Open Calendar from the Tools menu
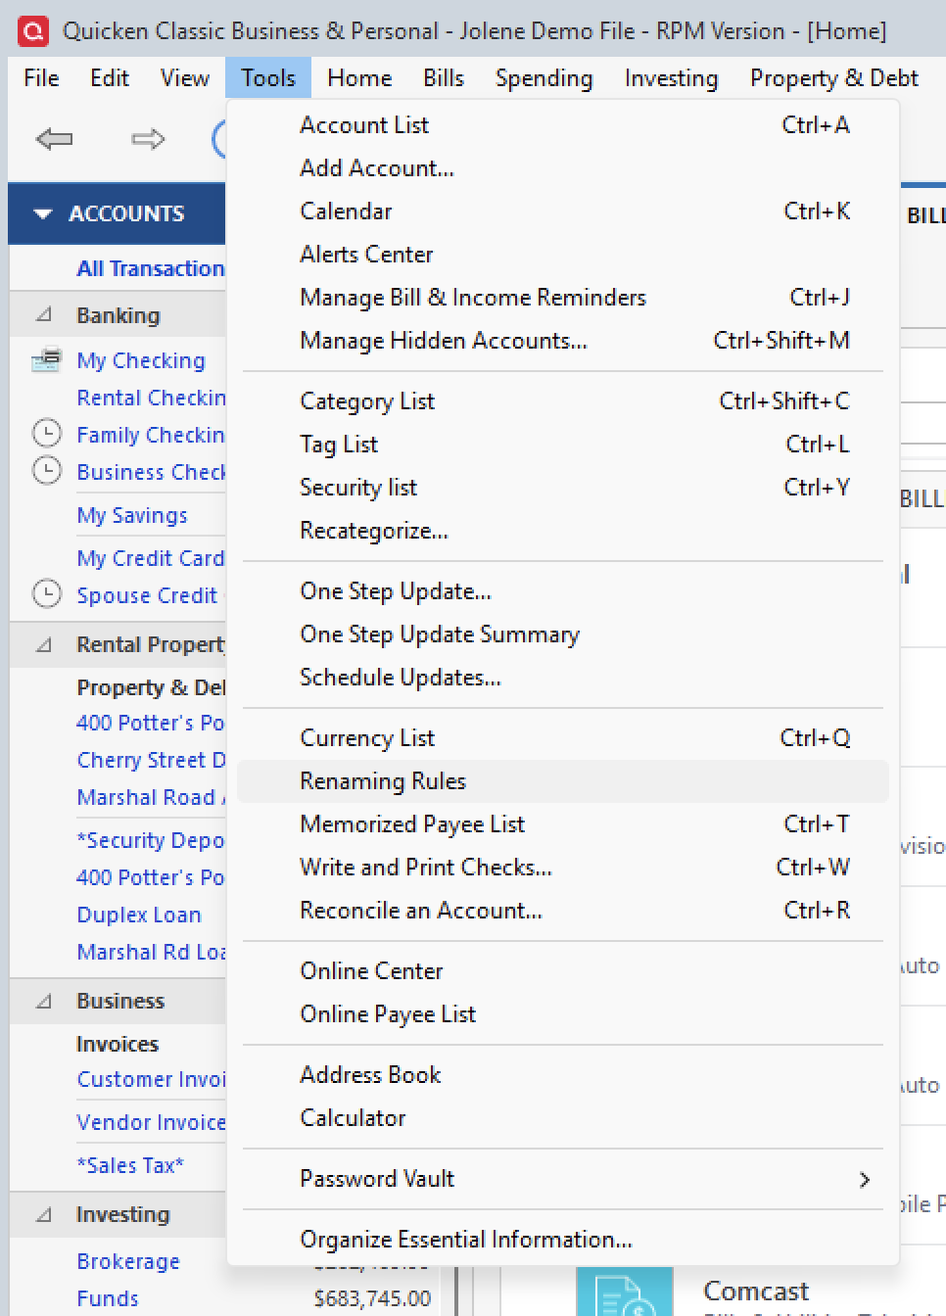The width and height of the screenshot is (946, 1316). click(563, 211)
